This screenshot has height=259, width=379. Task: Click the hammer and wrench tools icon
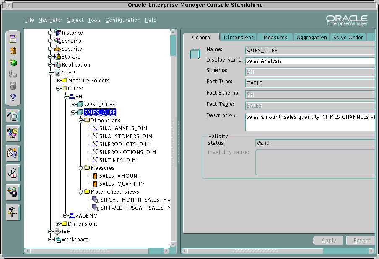[x=13, y=212]
